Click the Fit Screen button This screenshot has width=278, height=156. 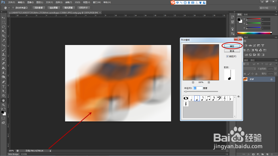[54, 8]
